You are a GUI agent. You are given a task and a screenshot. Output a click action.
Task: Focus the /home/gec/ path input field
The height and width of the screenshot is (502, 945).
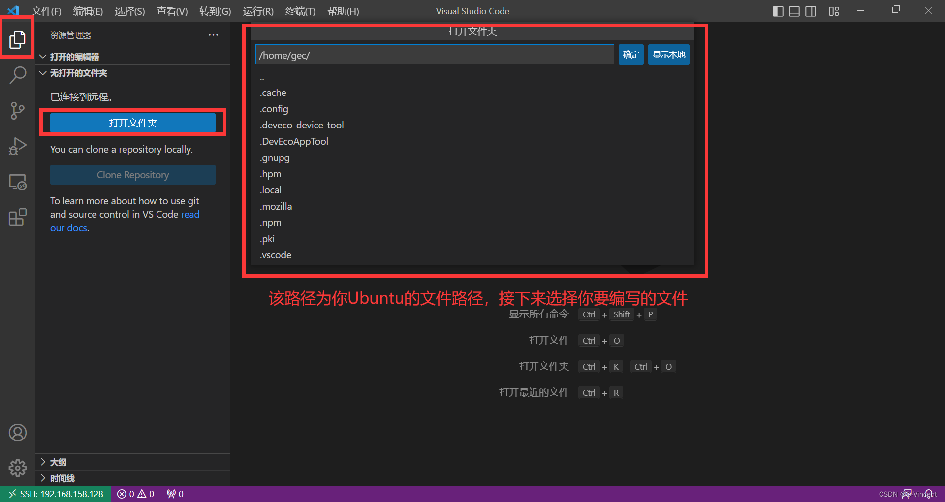point(435,55)
